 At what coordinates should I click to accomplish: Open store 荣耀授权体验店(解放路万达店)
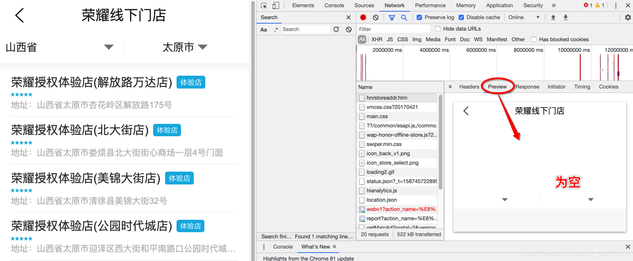pos(92,82)
